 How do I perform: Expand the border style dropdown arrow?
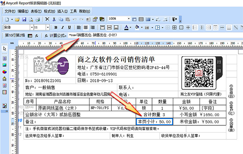[162, 28]
